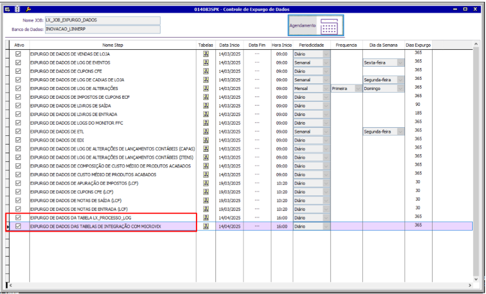This screenshot has height=294, width=486.
Task: Toggle Ativo checkbox for NOTAS DE ENTRADA (LCF)
Action: (x=18, y=209)
